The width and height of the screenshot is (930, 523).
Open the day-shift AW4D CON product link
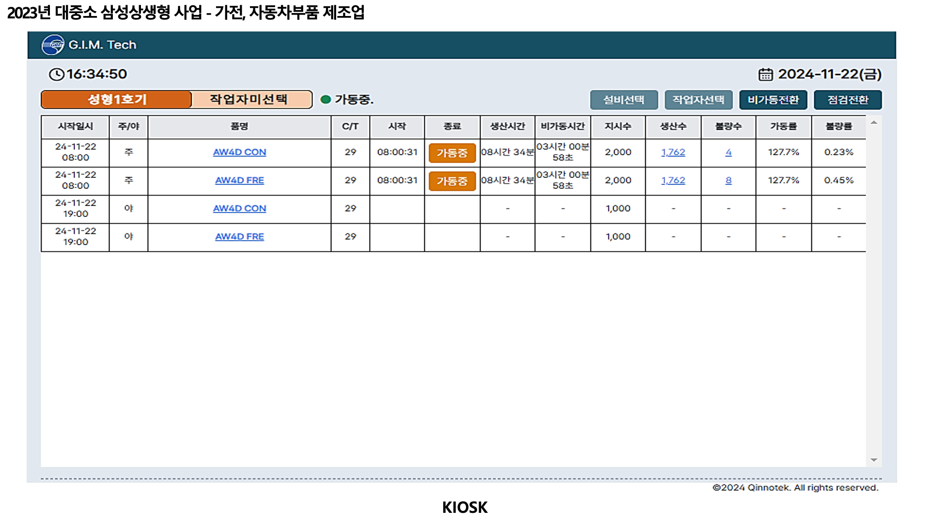point(239,152)
